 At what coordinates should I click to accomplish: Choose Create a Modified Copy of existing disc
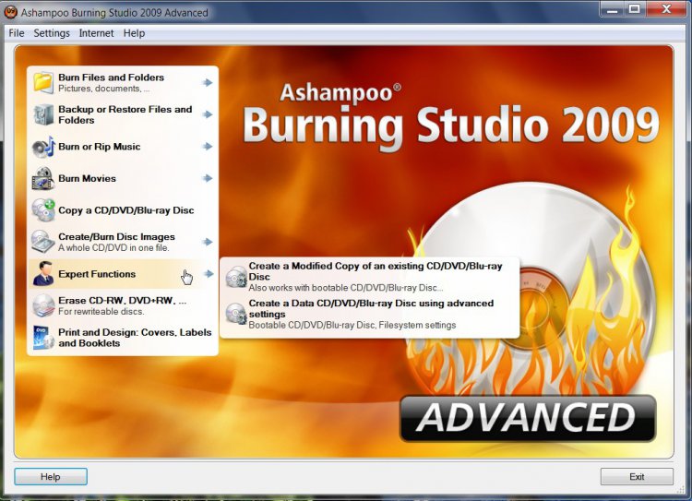coord(370,277)
